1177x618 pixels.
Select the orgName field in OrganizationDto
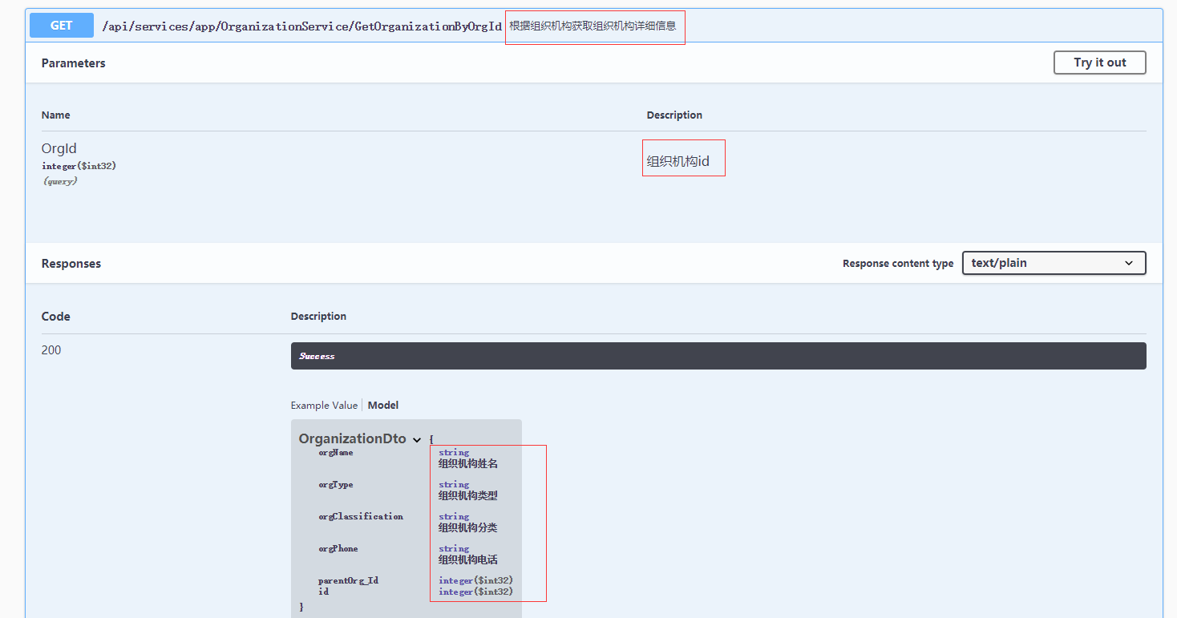(x=335, y=452)
